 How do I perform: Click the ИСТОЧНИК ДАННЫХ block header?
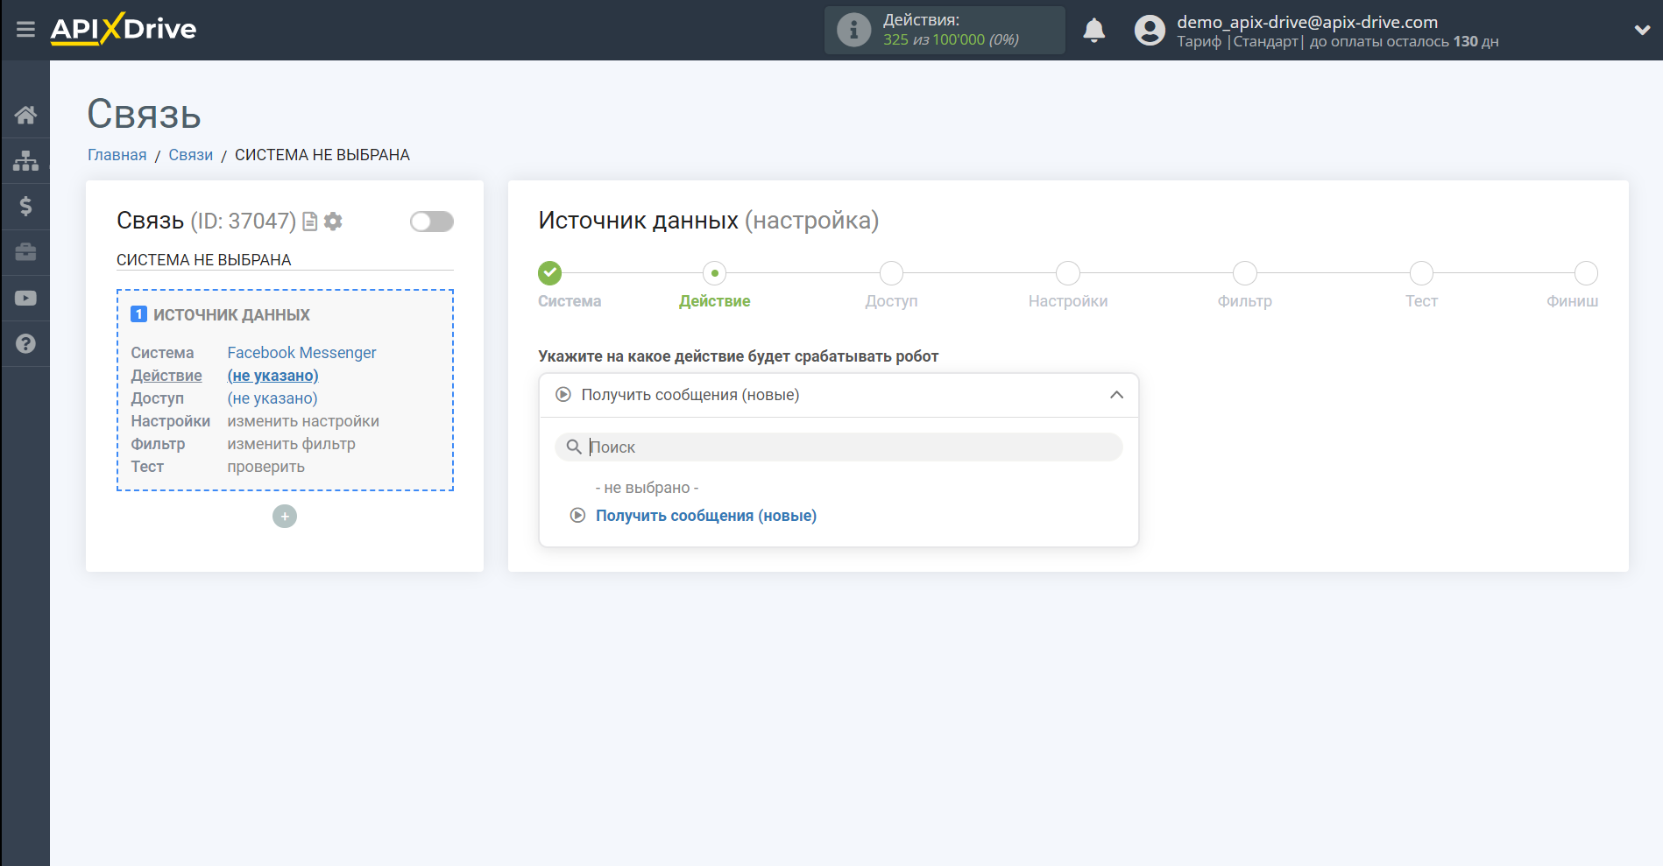tap(231, 315)
